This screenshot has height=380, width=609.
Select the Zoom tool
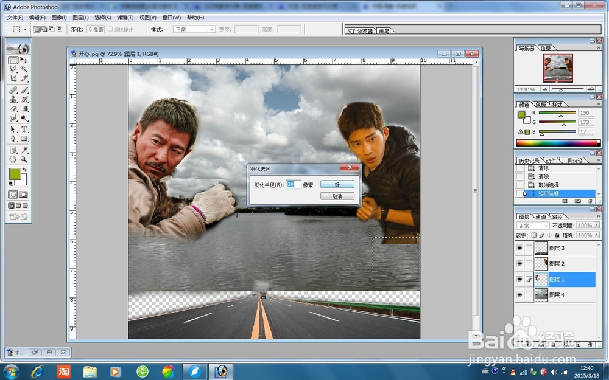tap(24, 159)
